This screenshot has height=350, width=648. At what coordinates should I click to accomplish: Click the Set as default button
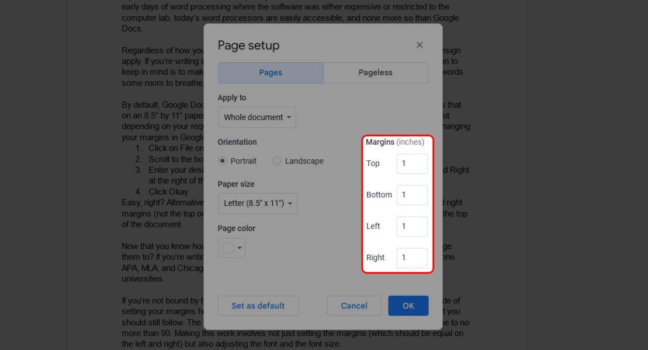[x=258, y=306]
